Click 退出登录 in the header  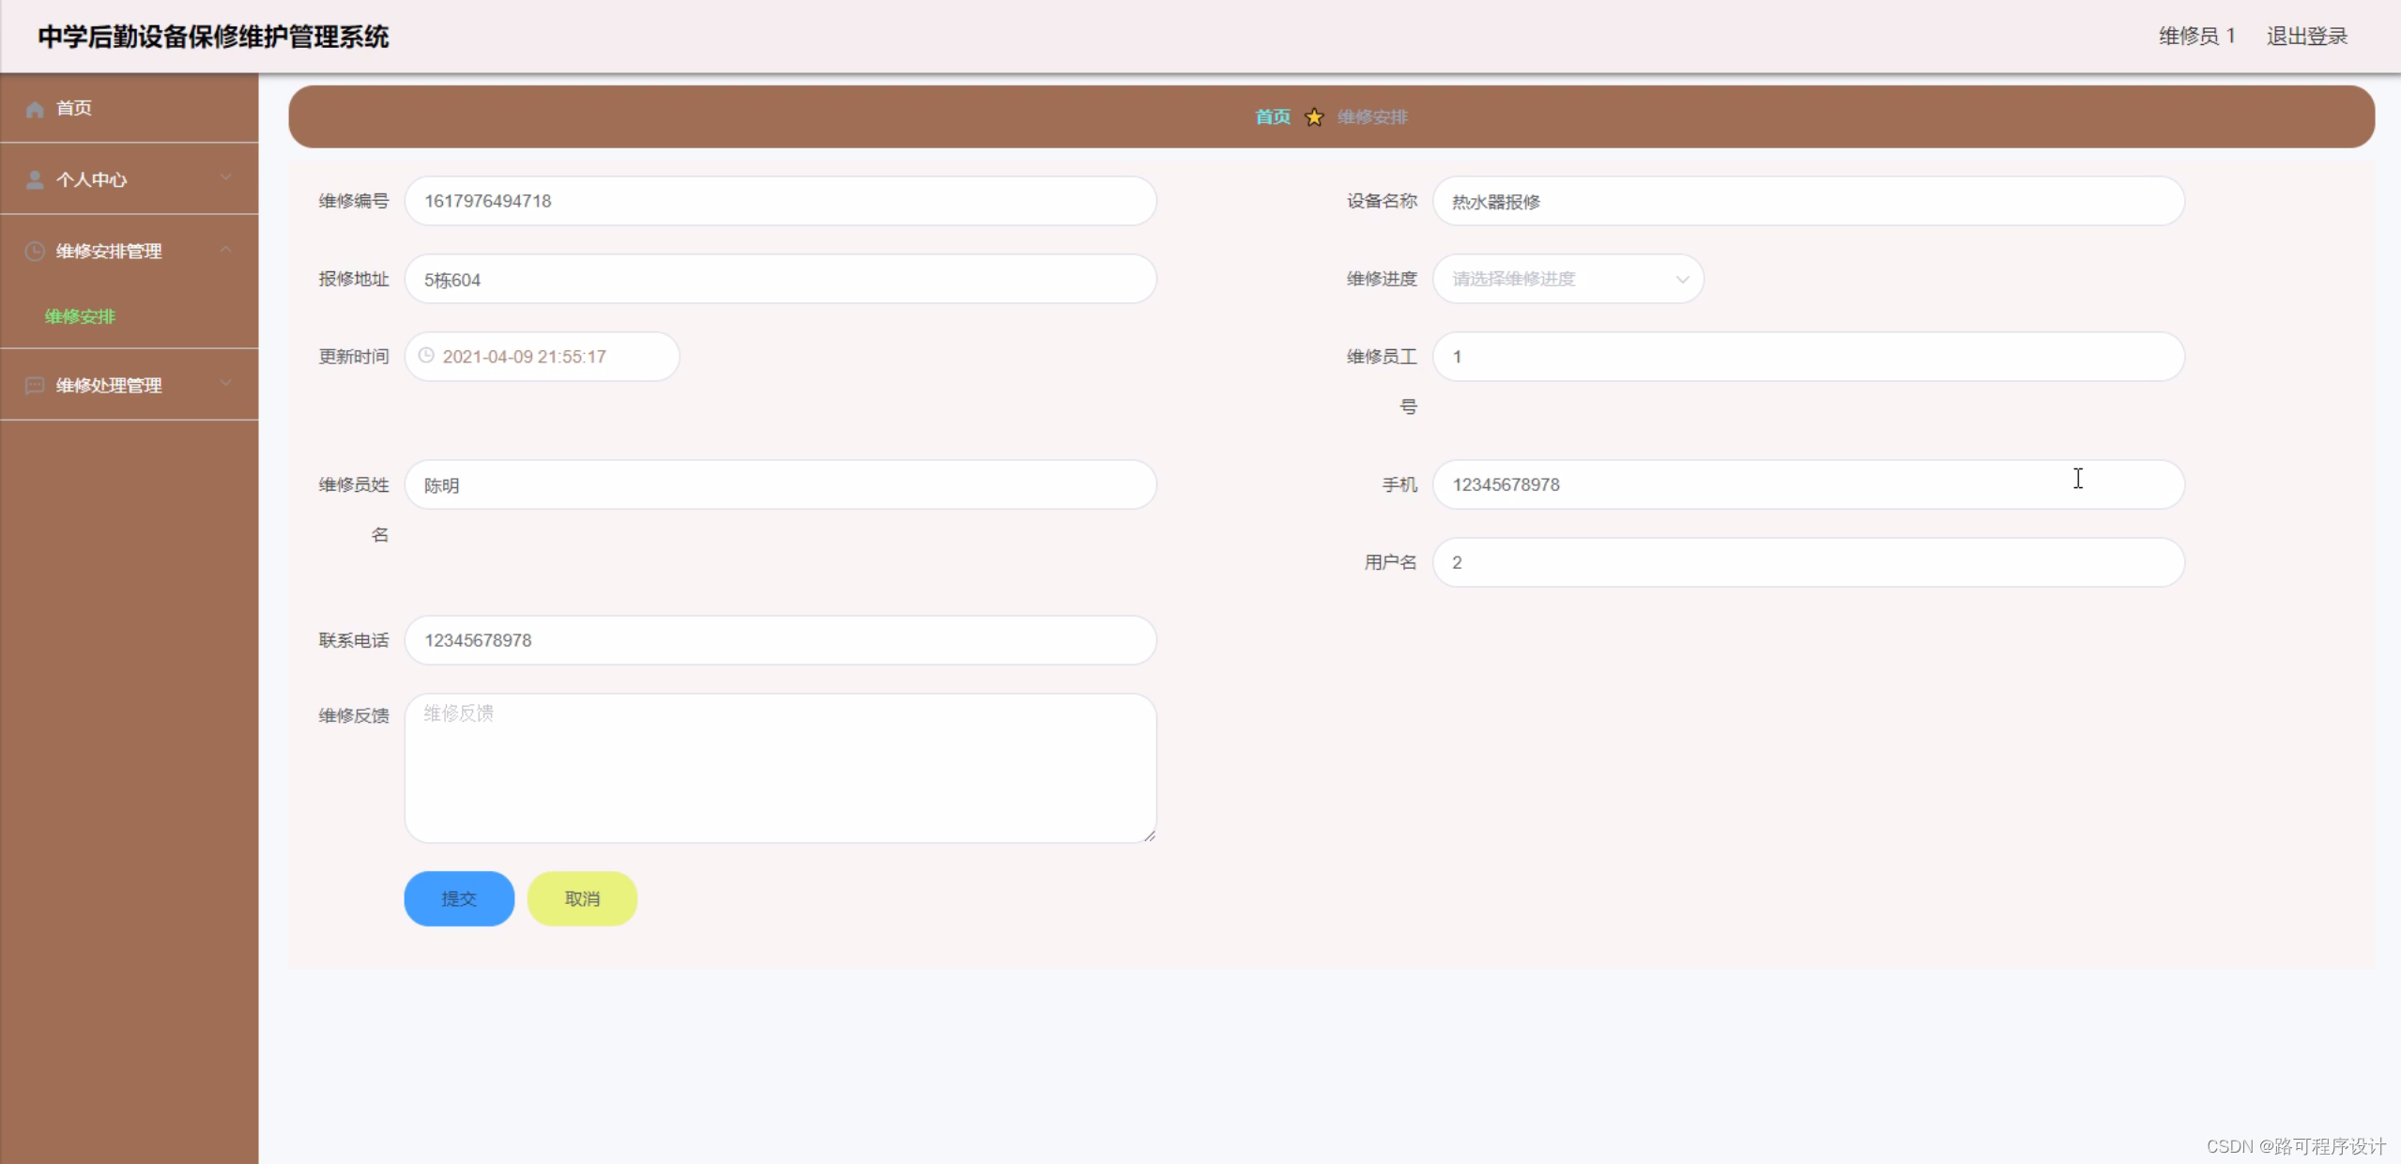click(2306, 36)
